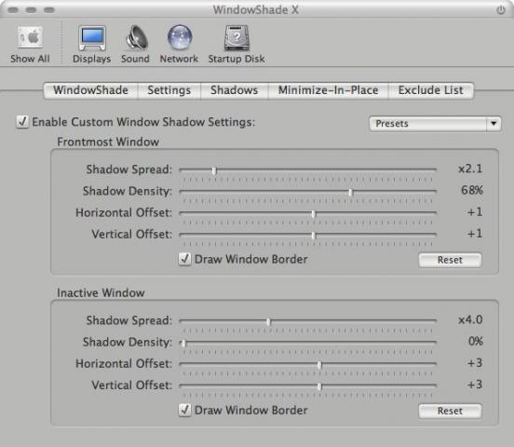
Task: Click the WindowShade X window title
Action: pyautogui.click(x=256, y=10)
